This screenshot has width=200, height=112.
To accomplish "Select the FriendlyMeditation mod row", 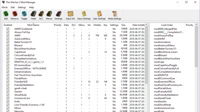I will [74, 85].
